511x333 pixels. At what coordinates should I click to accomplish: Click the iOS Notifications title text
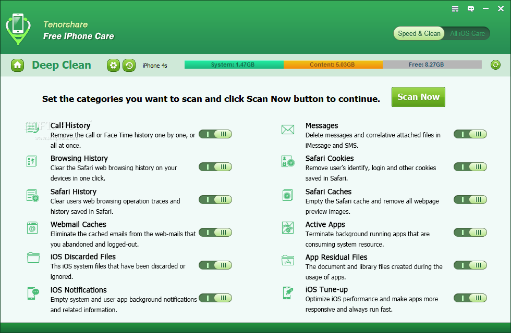tap(79, 290)
